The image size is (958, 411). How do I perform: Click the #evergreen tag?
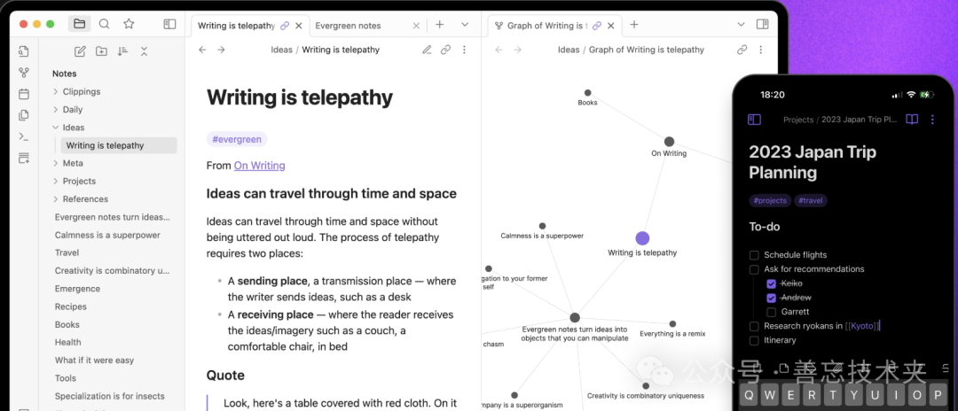point(237,139)
